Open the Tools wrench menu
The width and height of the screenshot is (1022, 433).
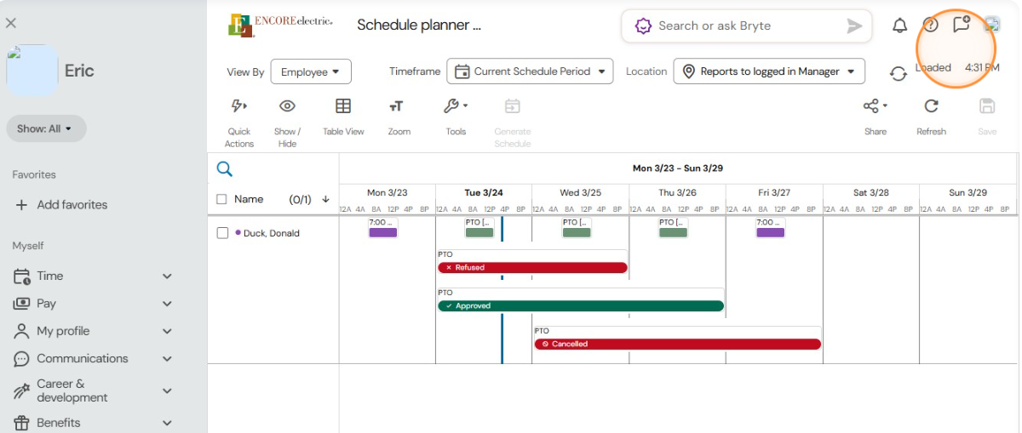coord(456,106)
